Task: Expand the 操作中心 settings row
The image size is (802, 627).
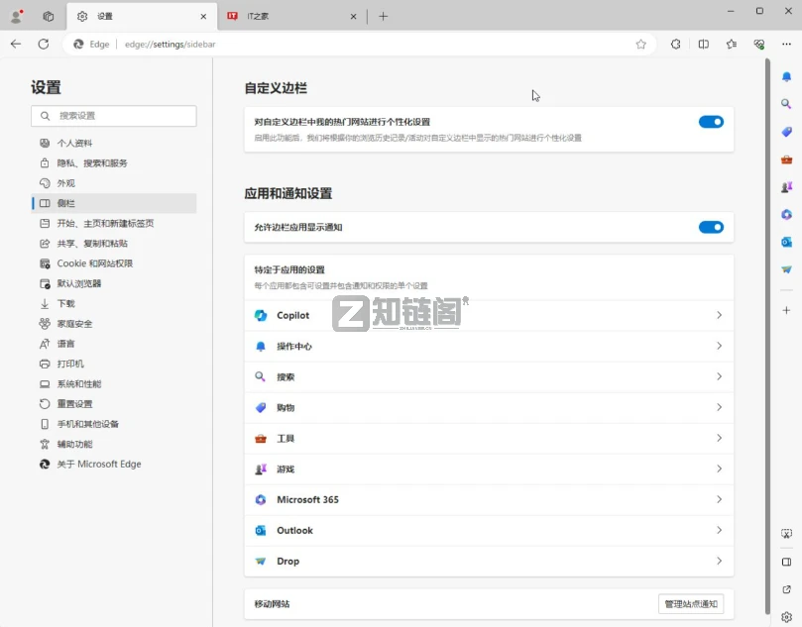Action: click(x=719, y=346)
